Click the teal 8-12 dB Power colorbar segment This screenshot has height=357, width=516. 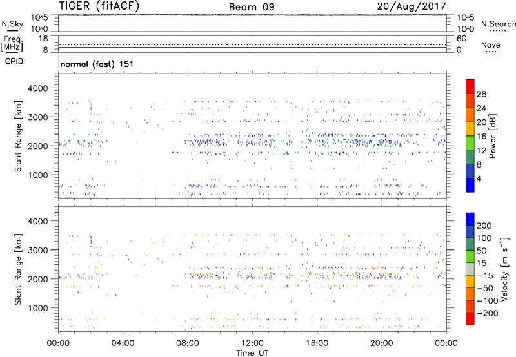pos(470,157)
